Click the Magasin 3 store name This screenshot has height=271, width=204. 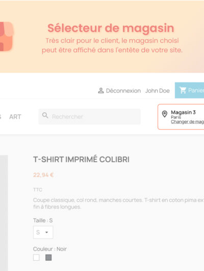pyautogui.click(x=183, y=112)
